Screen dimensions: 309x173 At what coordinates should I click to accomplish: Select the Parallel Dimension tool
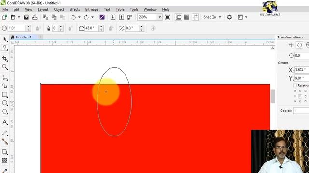point(5,133)
